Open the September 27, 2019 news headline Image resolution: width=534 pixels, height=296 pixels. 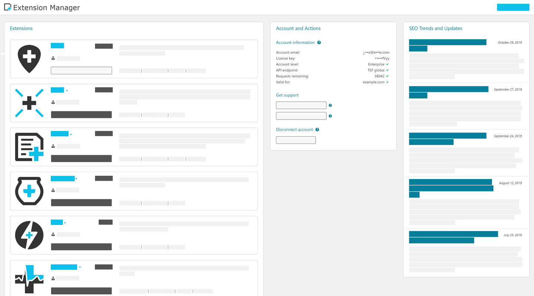coord(449,92)
